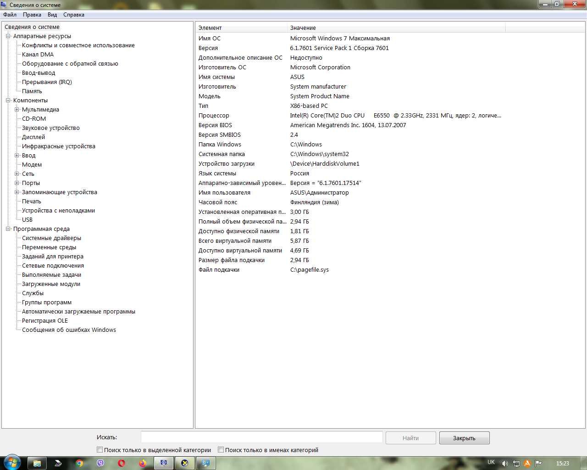The height and width of the screenshot is (470, 587).
Task: Expand the 'Порты' tree node
Action: 17,183
